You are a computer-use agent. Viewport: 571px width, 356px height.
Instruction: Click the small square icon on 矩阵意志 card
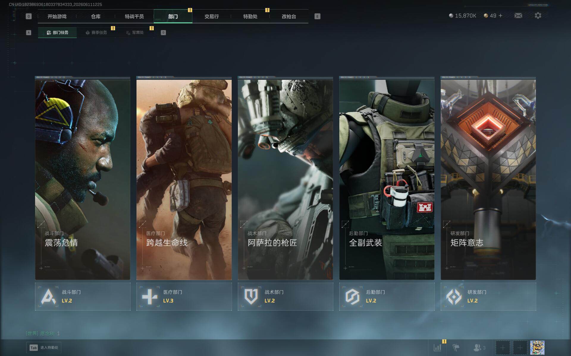[x=447, y=224]
